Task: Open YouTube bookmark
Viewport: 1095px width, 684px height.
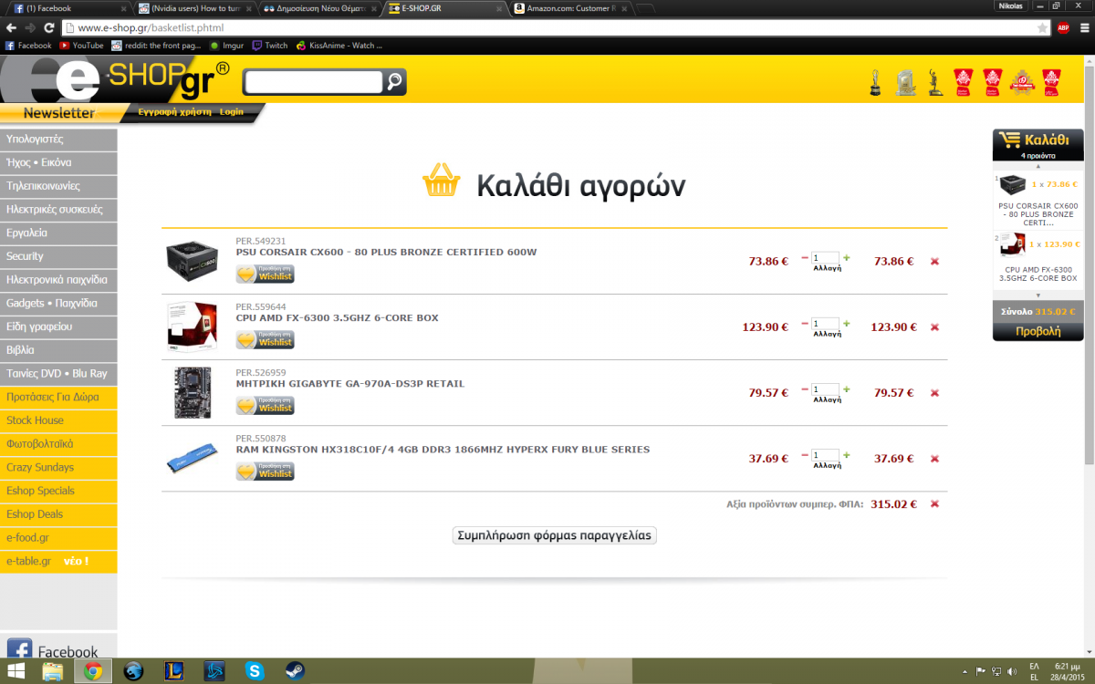Action: 81,45
